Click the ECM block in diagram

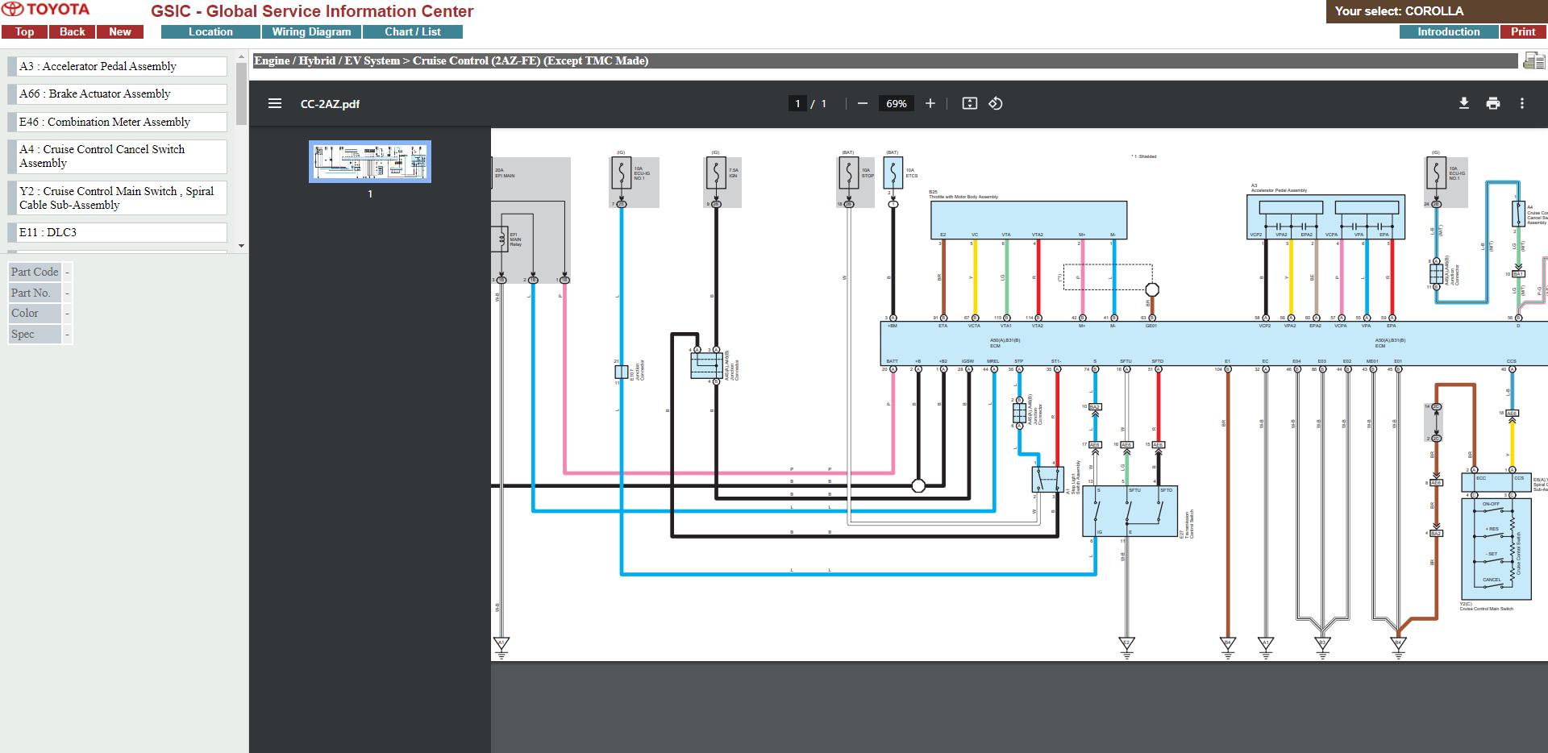[1213, 344]
